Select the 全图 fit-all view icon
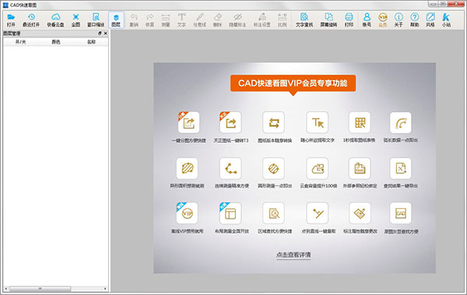Viewport: 467px width, 295px height. [75, 20]
